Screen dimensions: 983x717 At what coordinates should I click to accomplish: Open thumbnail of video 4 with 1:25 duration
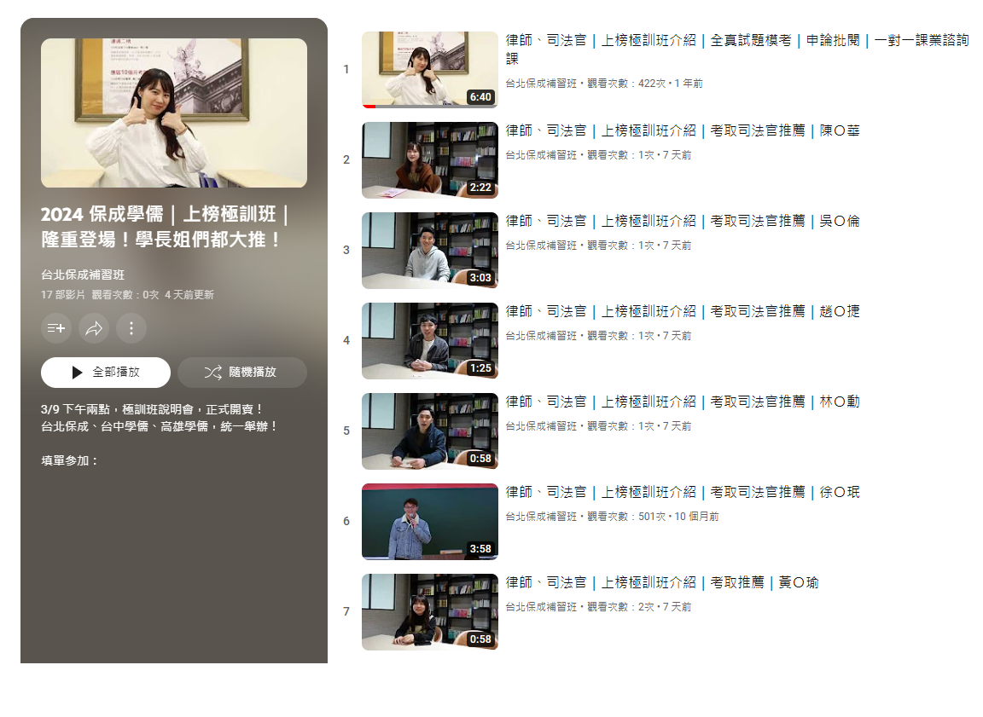point(430,341)
